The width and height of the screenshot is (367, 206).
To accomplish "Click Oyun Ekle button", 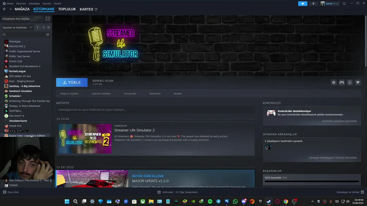I will tap(11, 192).
